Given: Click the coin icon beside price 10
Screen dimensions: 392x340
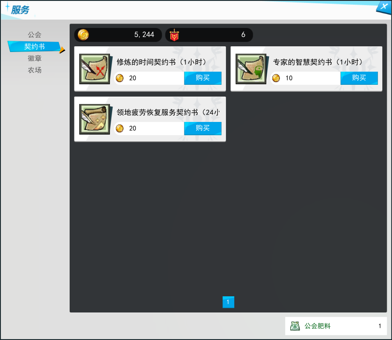Looking at the screenshot, I should tap(276, 78).
